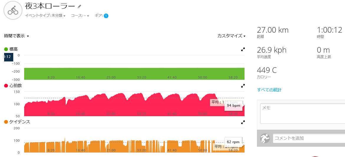Expand the cadence chart to fullscreen
The width and height of the screenshot is (345, 157).
[243, 122]
